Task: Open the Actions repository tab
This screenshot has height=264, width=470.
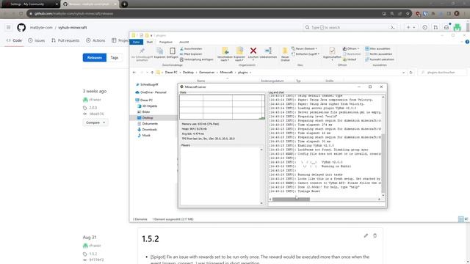Action: pos(95,40)
